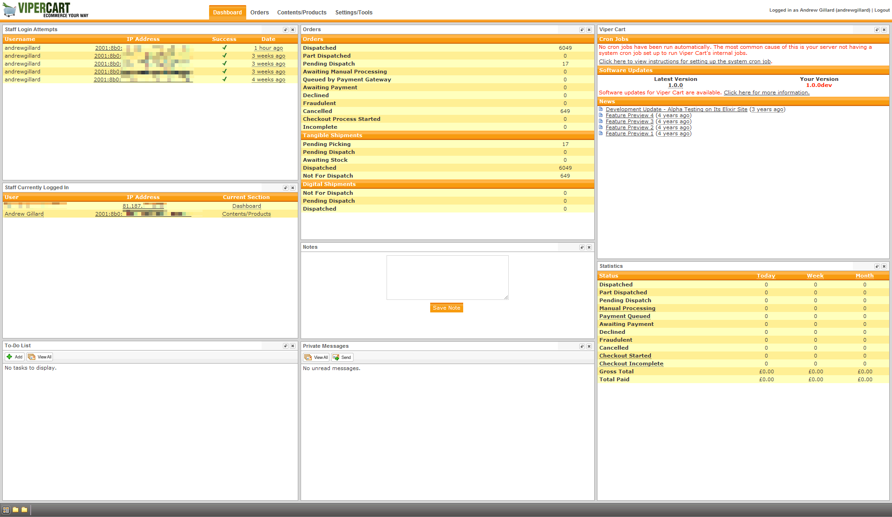Click the Logout link
The image size is (892, 517).
pos(882,10)
